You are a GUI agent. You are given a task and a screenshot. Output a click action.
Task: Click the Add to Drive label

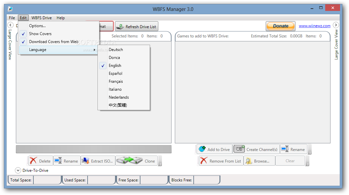218,150
